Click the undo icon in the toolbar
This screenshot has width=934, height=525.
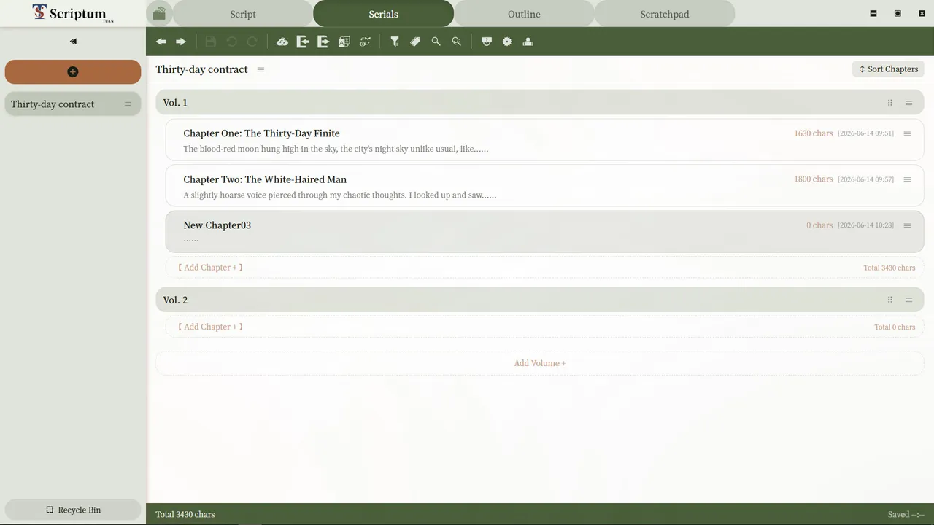[231, 42]
